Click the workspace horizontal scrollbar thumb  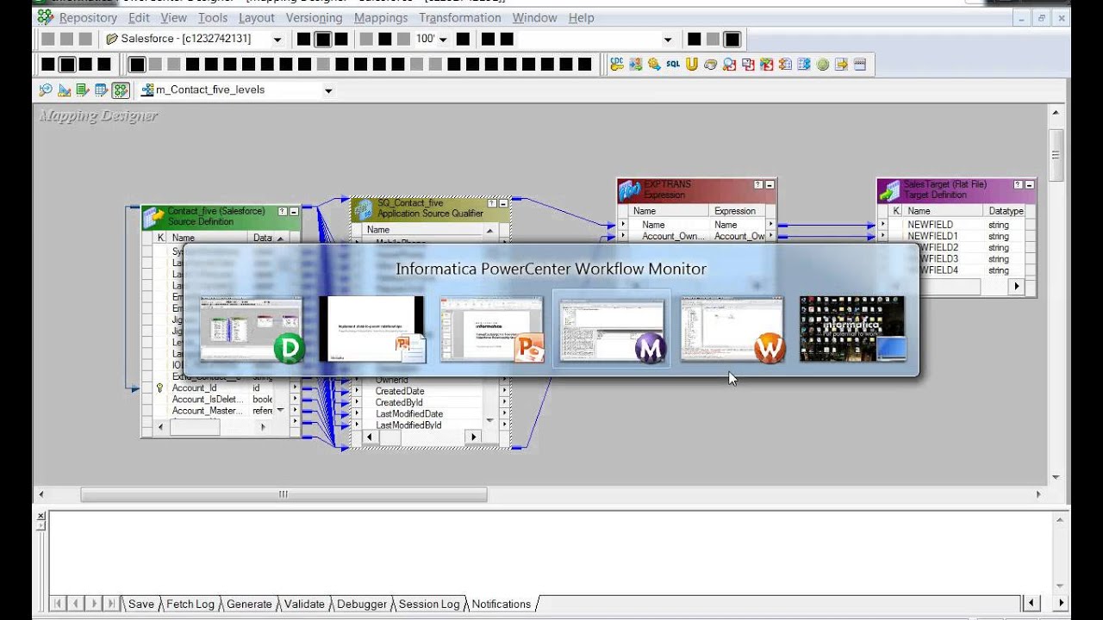pyautogui.click(x=284, y=494)
